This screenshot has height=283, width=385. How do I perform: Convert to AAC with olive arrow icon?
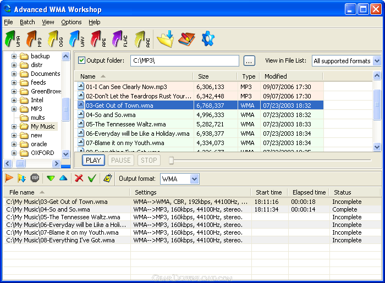(x=142, y=39)
